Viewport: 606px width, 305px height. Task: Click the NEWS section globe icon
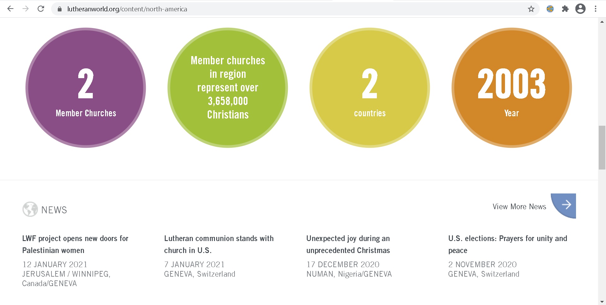(x=30, y=209)
